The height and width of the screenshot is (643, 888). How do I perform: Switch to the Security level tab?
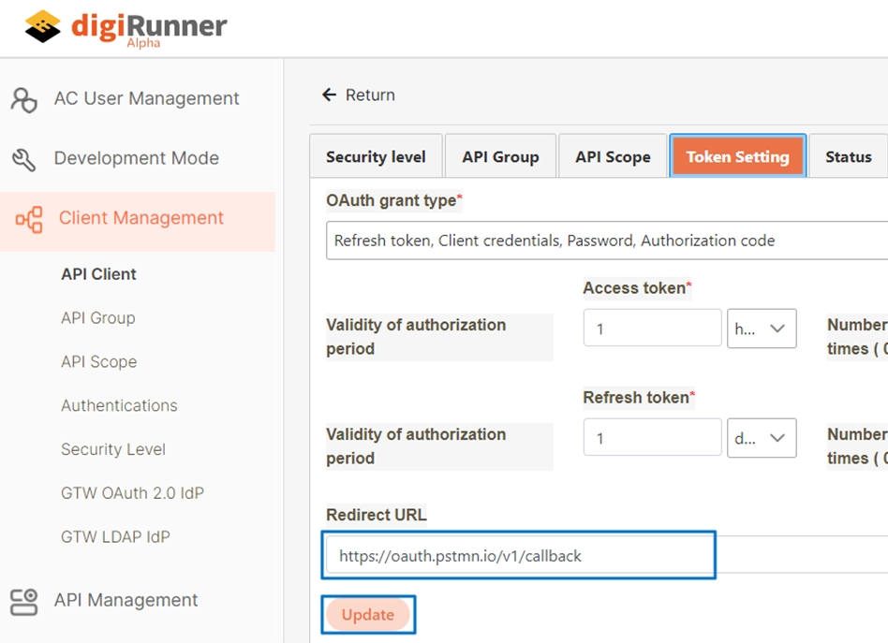click(x=376, y=157)
